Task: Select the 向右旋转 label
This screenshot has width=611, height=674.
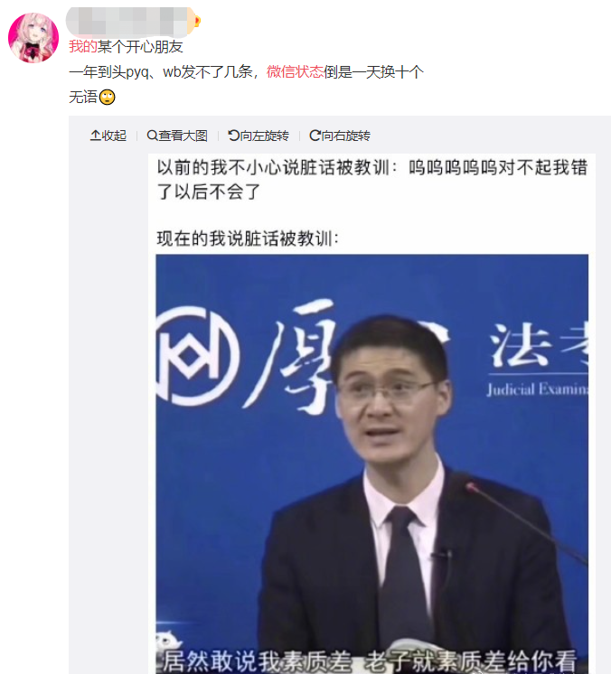Action: click(x=345, y=136)
